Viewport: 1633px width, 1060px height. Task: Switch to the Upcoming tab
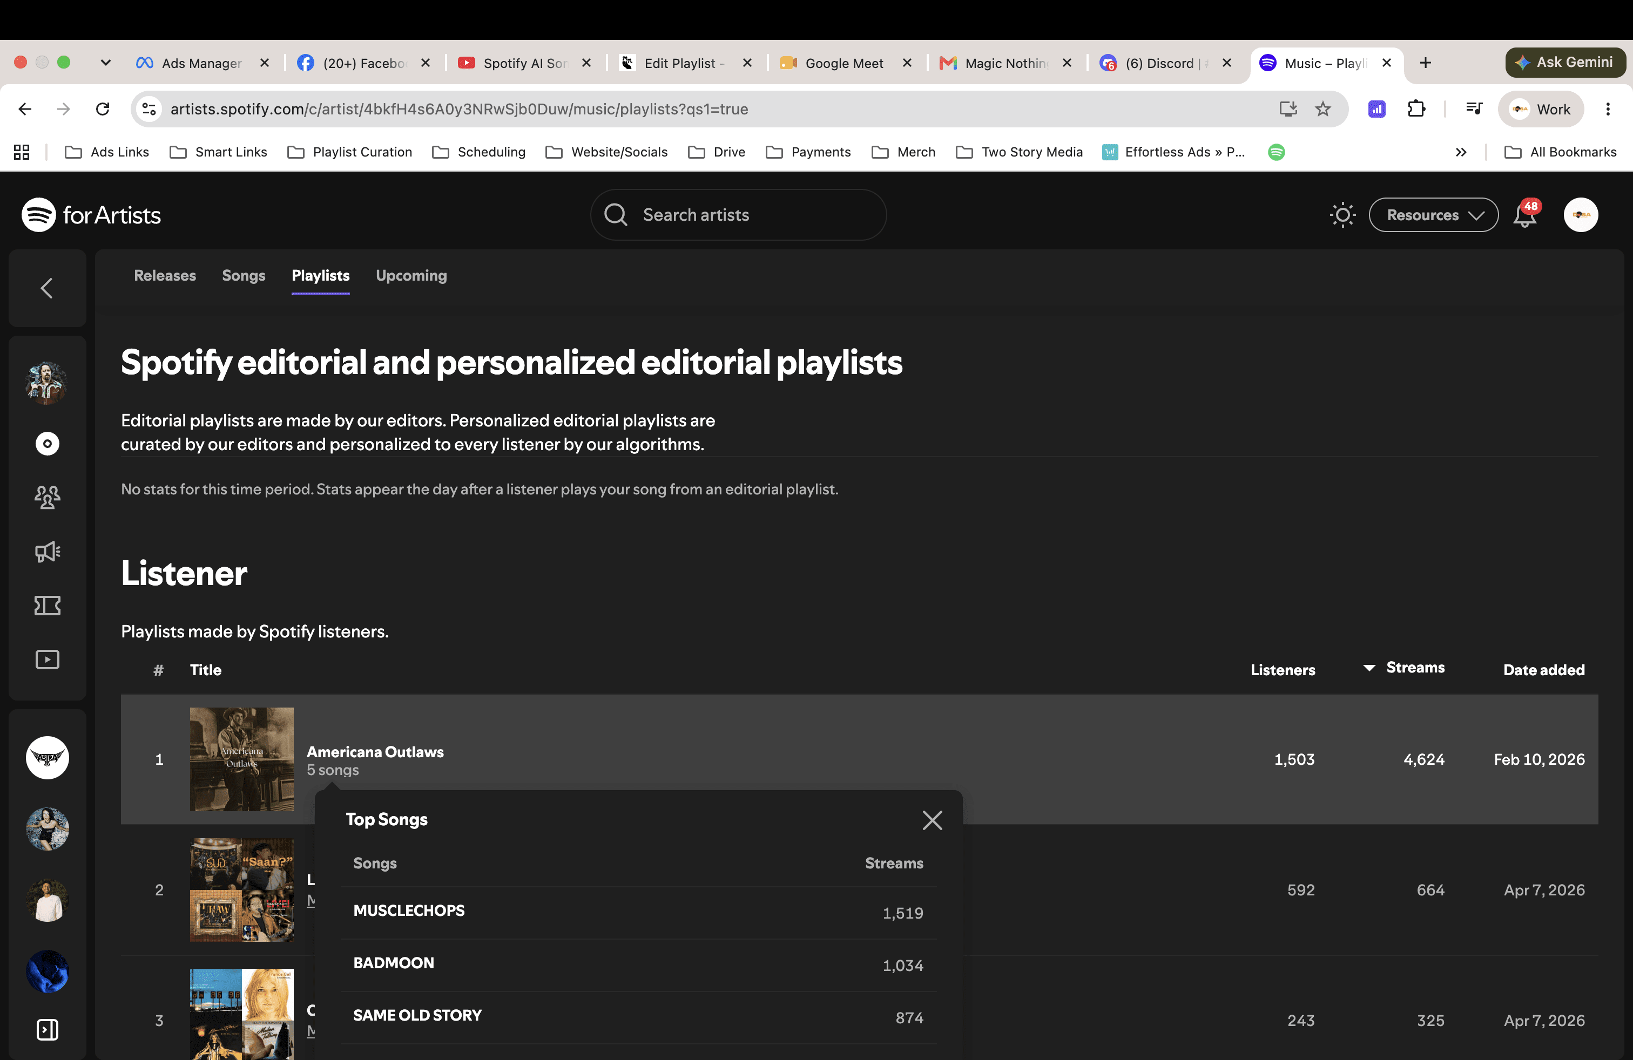(x=411, y=276)
